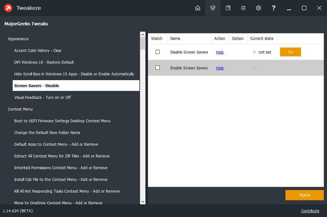Click the scroll down arrow in tweak list
The height and width of the screenshot is (217, 327).
tap(143, 201)
